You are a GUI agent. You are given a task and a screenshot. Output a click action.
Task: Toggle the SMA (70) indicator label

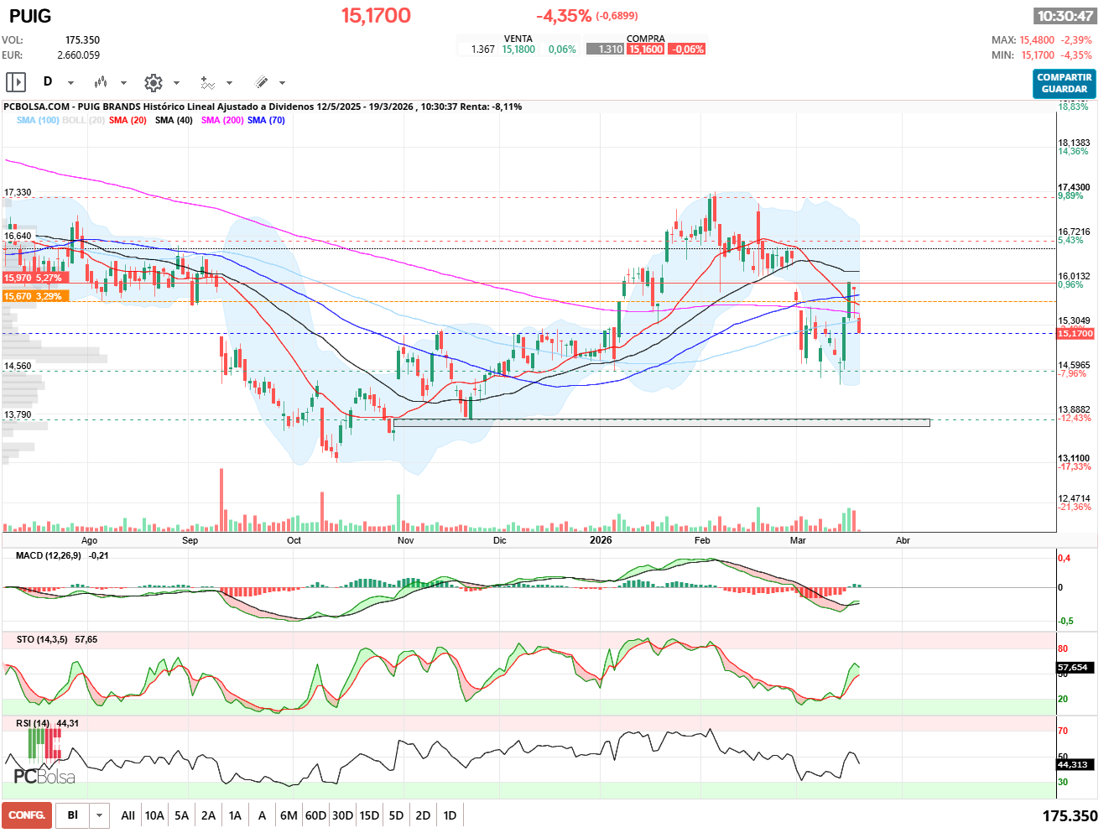pos(266,121)
